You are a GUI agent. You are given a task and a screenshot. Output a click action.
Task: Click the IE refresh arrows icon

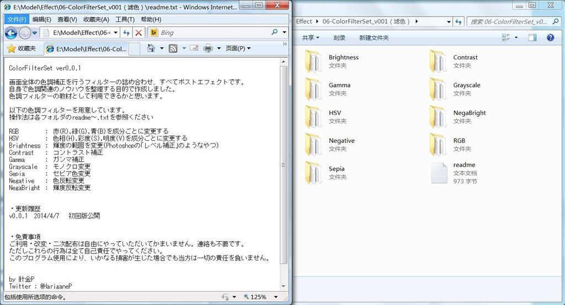[126, 33]
